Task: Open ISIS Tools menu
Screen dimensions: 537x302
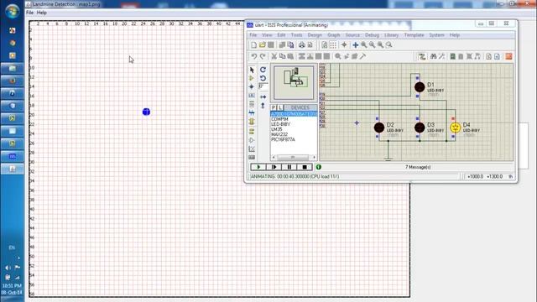Action: 296,35
